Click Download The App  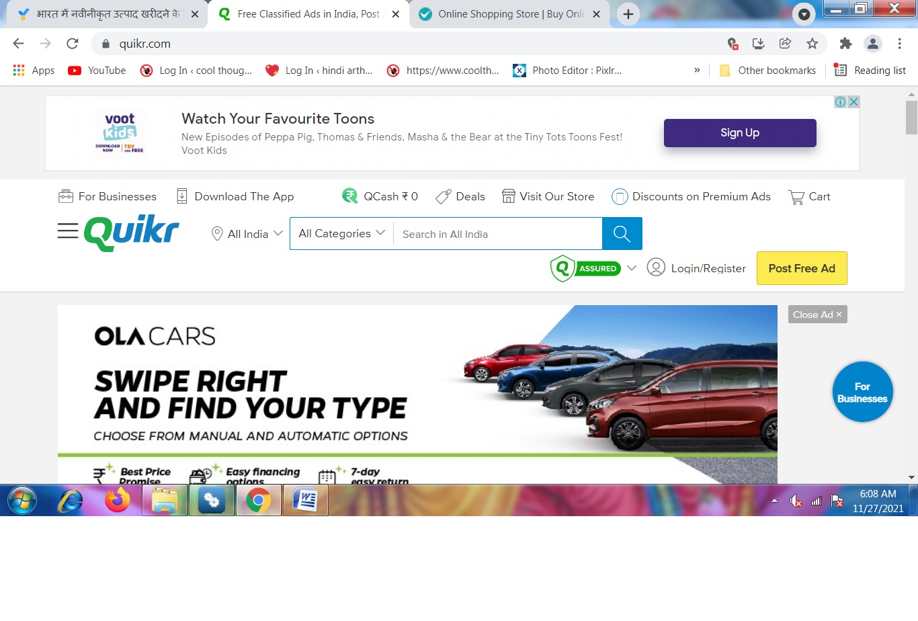(x=235, y=197)
